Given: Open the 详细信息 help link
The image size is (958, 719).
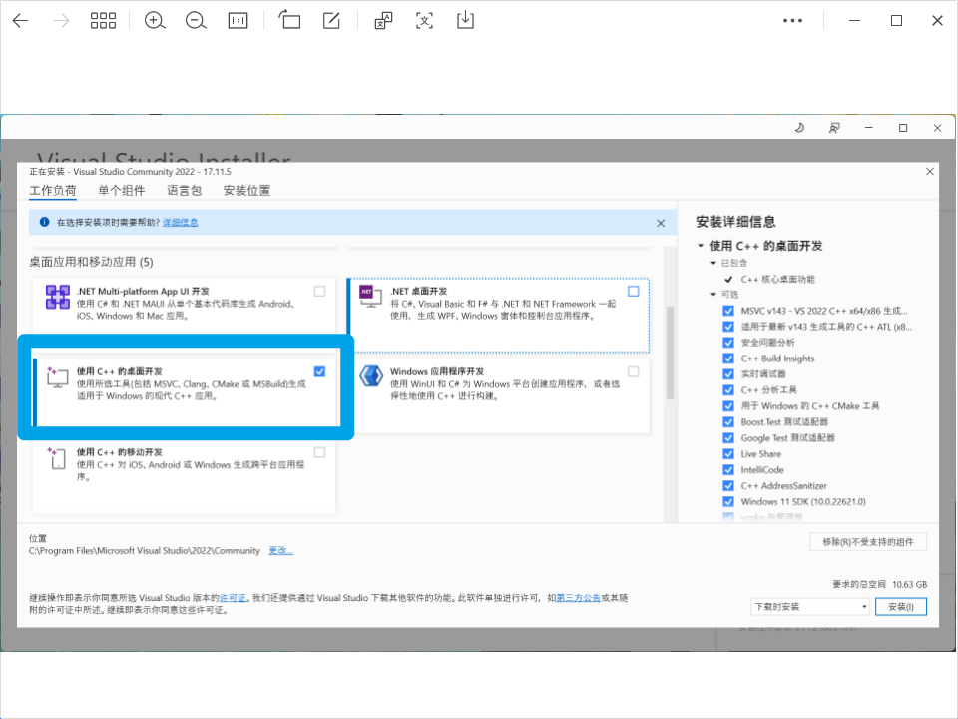Looking at the screenshot, I should [x=181, y=222].
